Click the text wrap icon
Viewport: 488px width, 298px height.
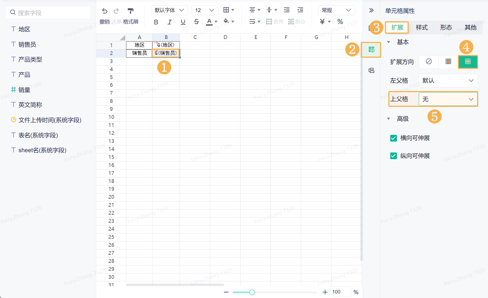252,21
